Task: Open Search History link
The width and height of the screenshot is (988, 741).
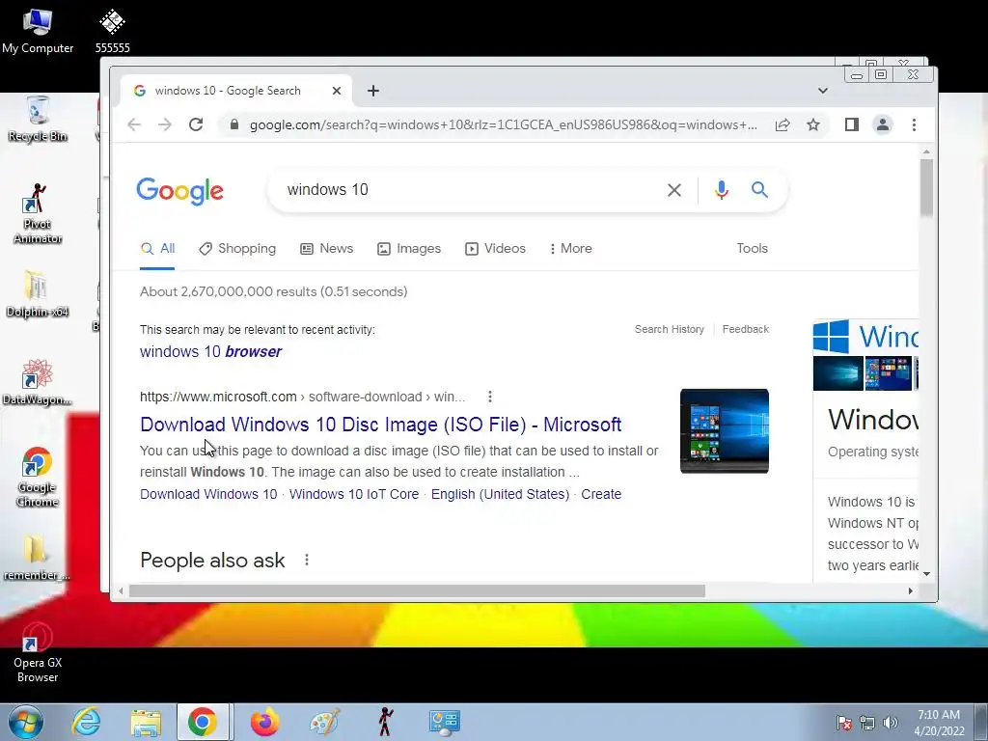Action: (x=670, y=329)
